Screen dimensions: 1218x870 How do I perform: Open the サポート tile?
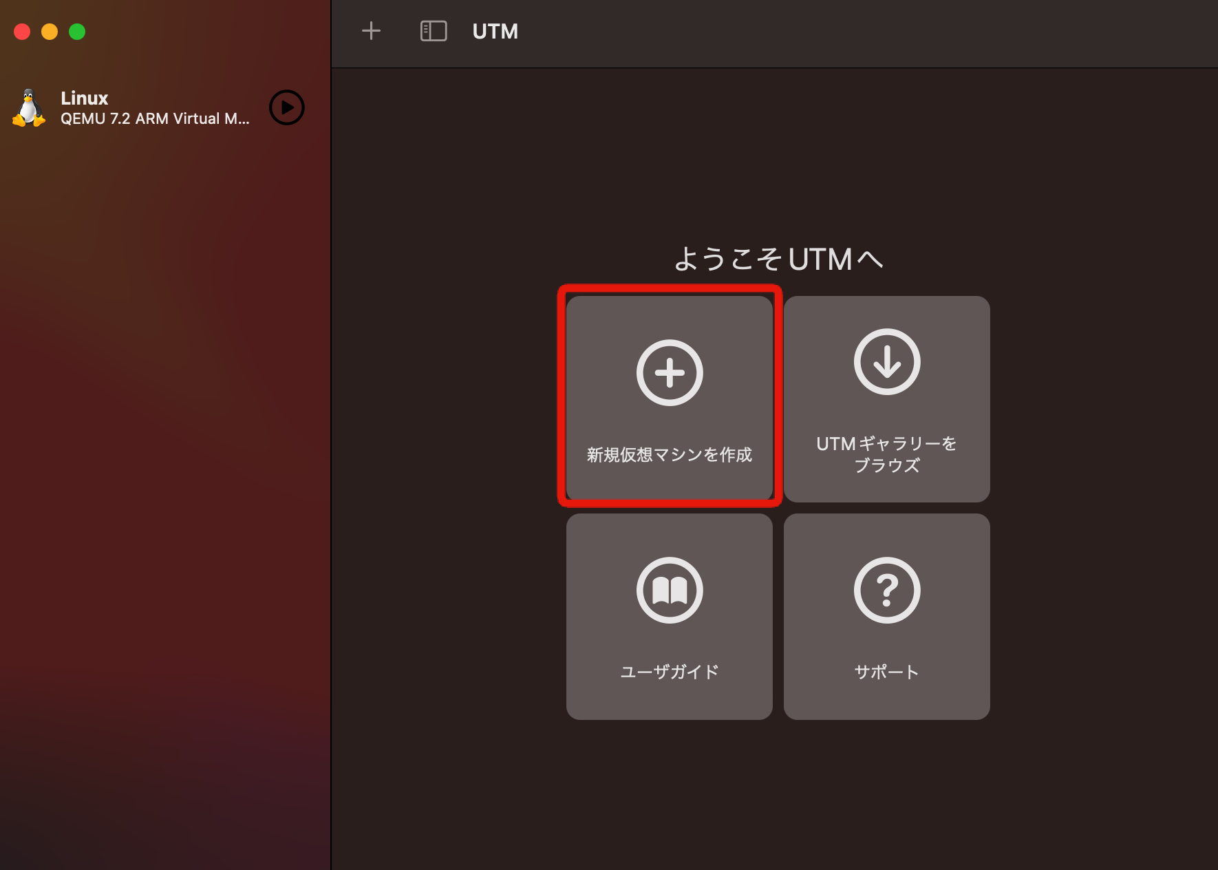point(887,617)
